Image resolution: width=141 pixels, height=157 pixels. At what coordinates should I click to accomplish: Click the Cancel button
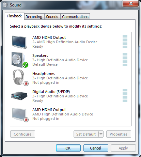96,148
